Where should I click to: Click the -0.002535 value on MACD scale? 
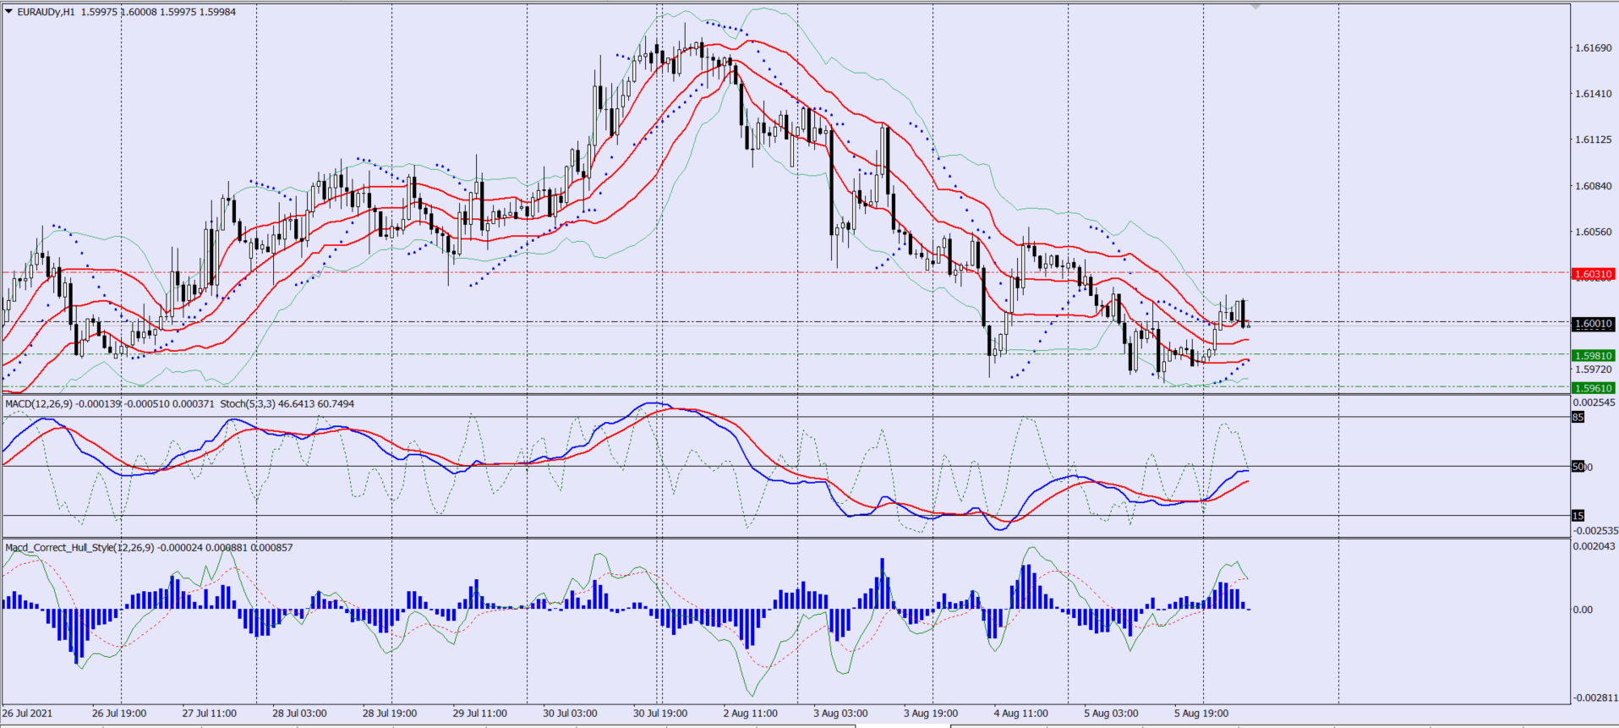pyautogui.click(x=1594, y=531)
